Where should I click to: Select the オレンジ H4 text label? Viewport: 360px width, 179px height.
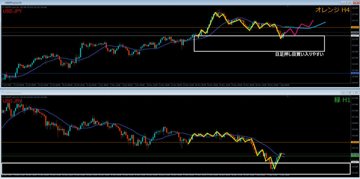coord(332,9)
